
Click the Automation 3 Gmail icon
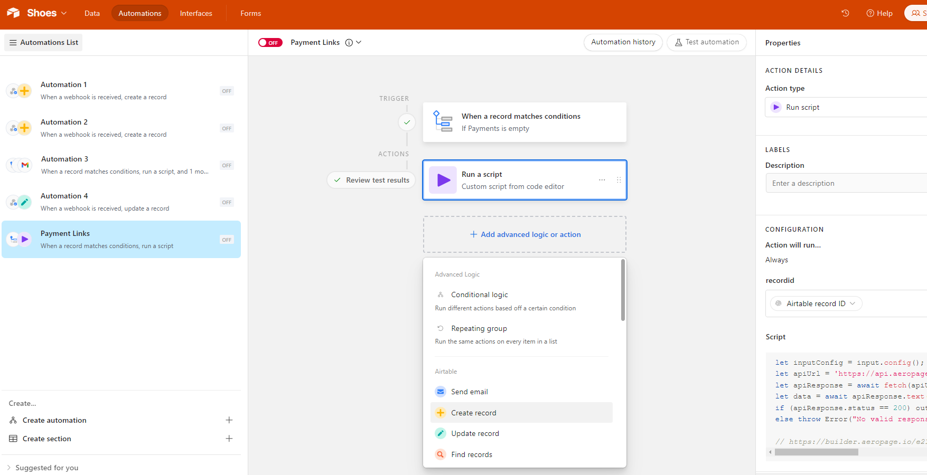(25, 165)
